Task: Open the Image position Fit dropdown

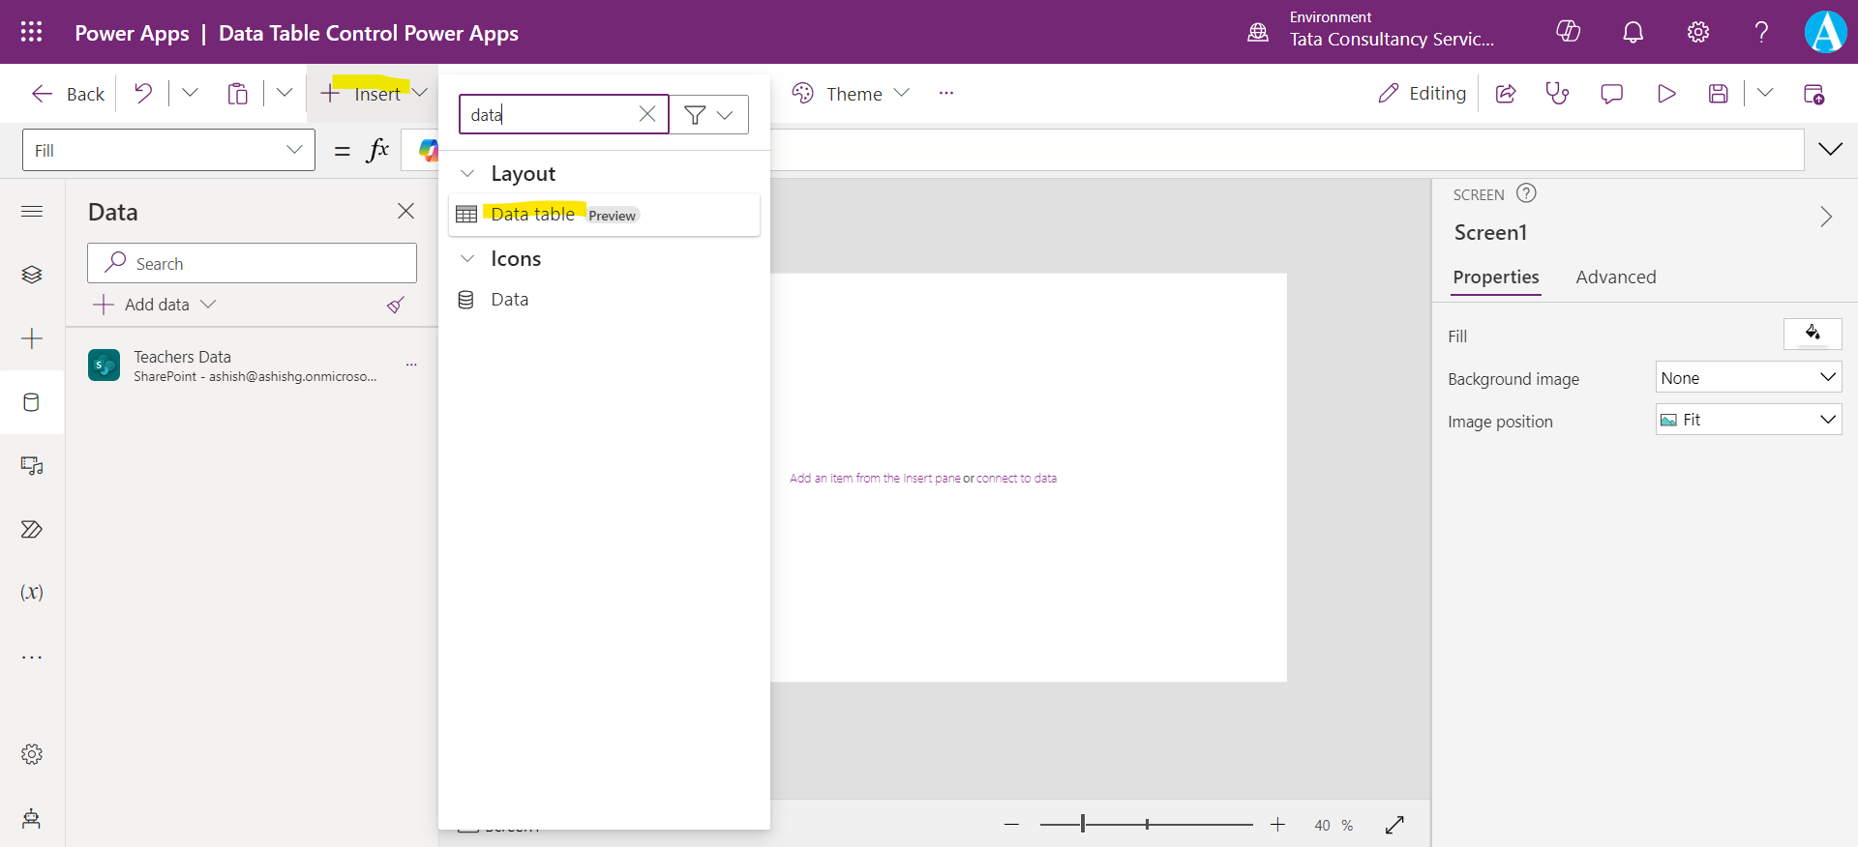Action: [x=1748, y=420]
